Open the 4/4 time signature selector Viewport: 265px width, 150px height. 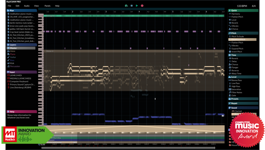(x=253, y=6)
